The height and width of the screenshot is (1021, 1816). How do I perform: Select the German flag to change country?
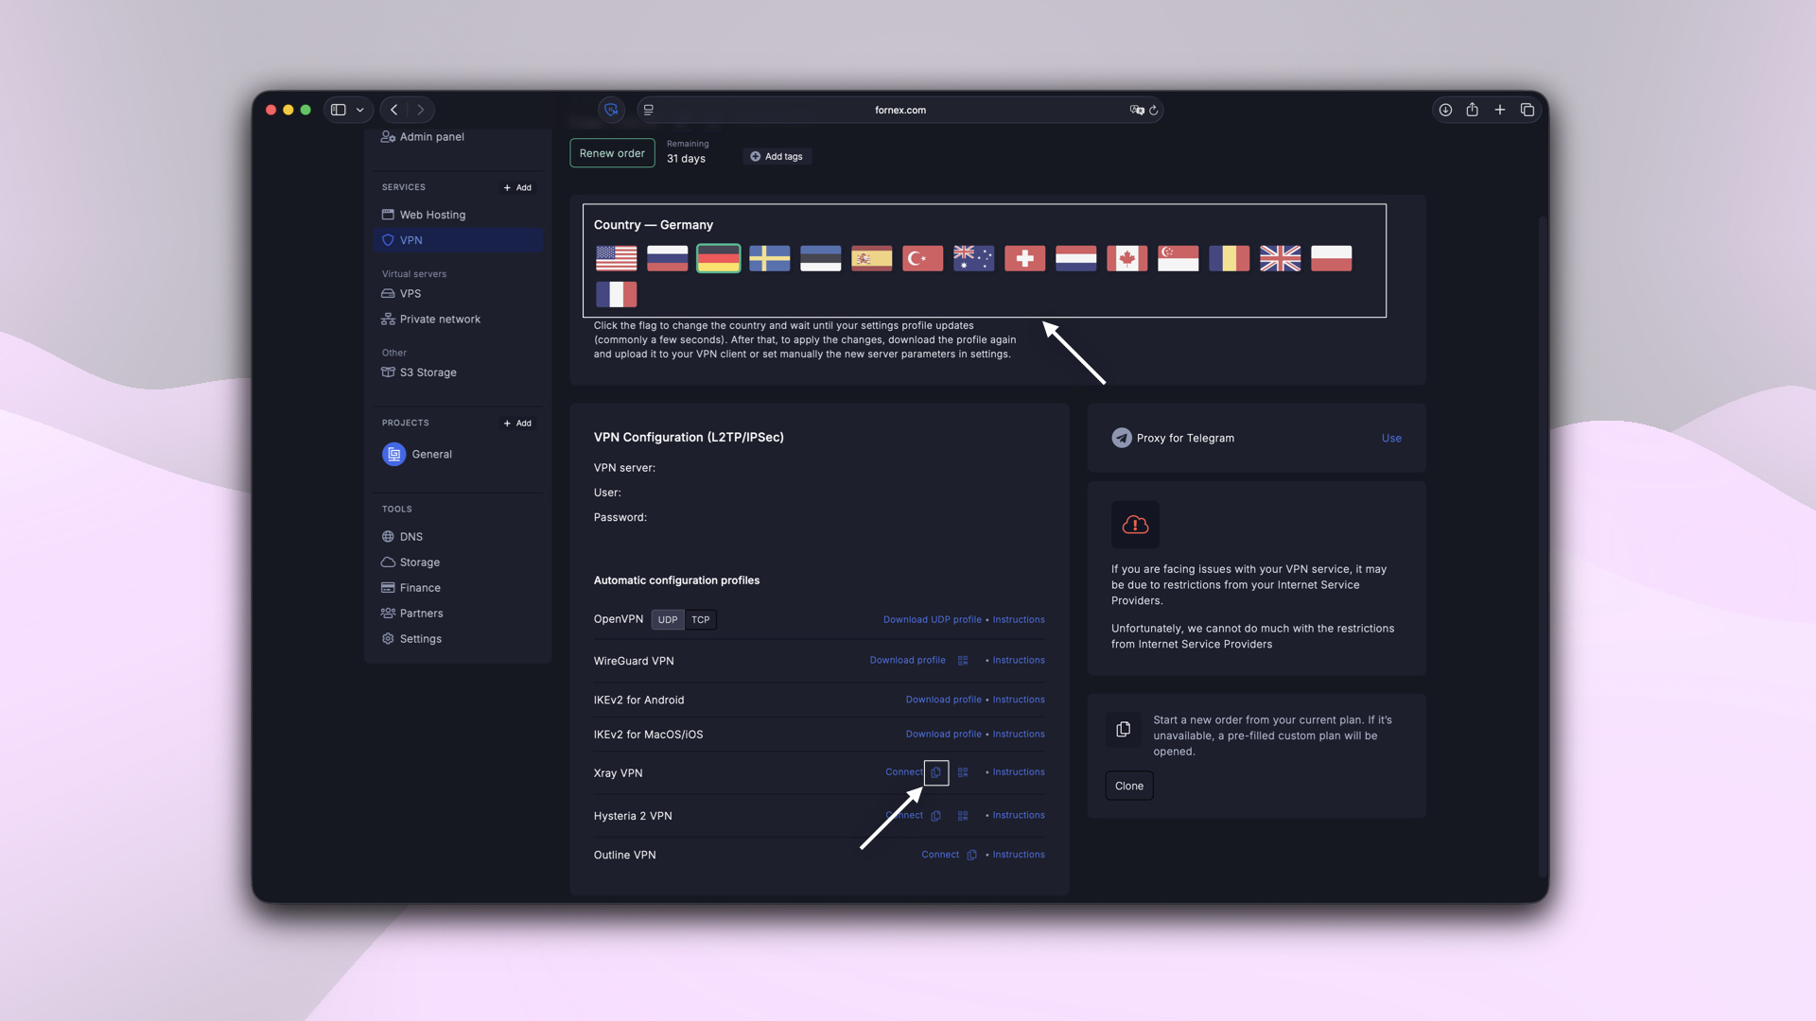tap(718, 258)
